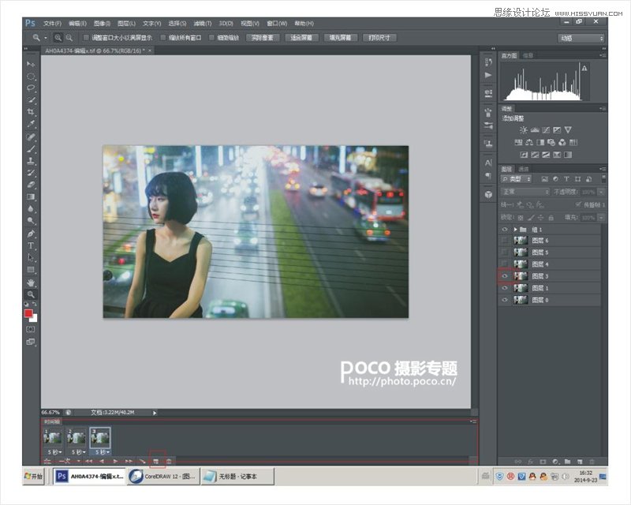Pick the Hand tool in the toolbox
Image resolution: width=631 pixels, height=505 pixels.
click(x=32, y=282)
